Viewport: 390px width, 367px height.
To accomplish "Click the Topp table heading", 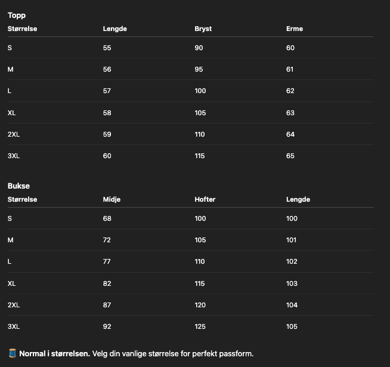I will coord(17,15).
